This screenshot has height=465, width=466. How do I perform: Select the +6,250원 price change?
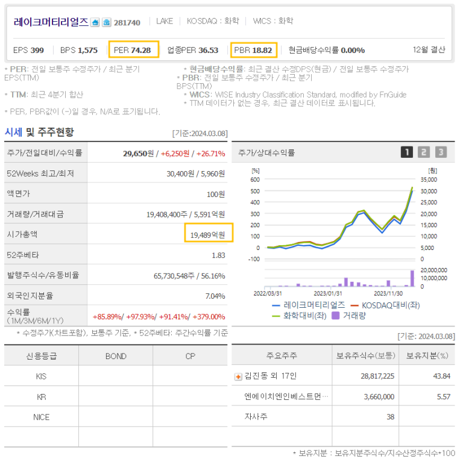click(175, 154)
